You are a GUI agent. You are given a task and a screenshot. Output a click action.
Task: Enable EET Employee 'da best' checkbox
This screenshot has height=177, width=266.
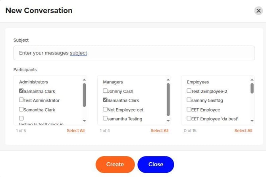189,118
